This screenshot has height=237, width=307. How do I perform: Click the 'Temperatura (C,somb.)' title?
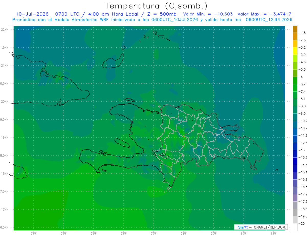[x=156, y=6]
